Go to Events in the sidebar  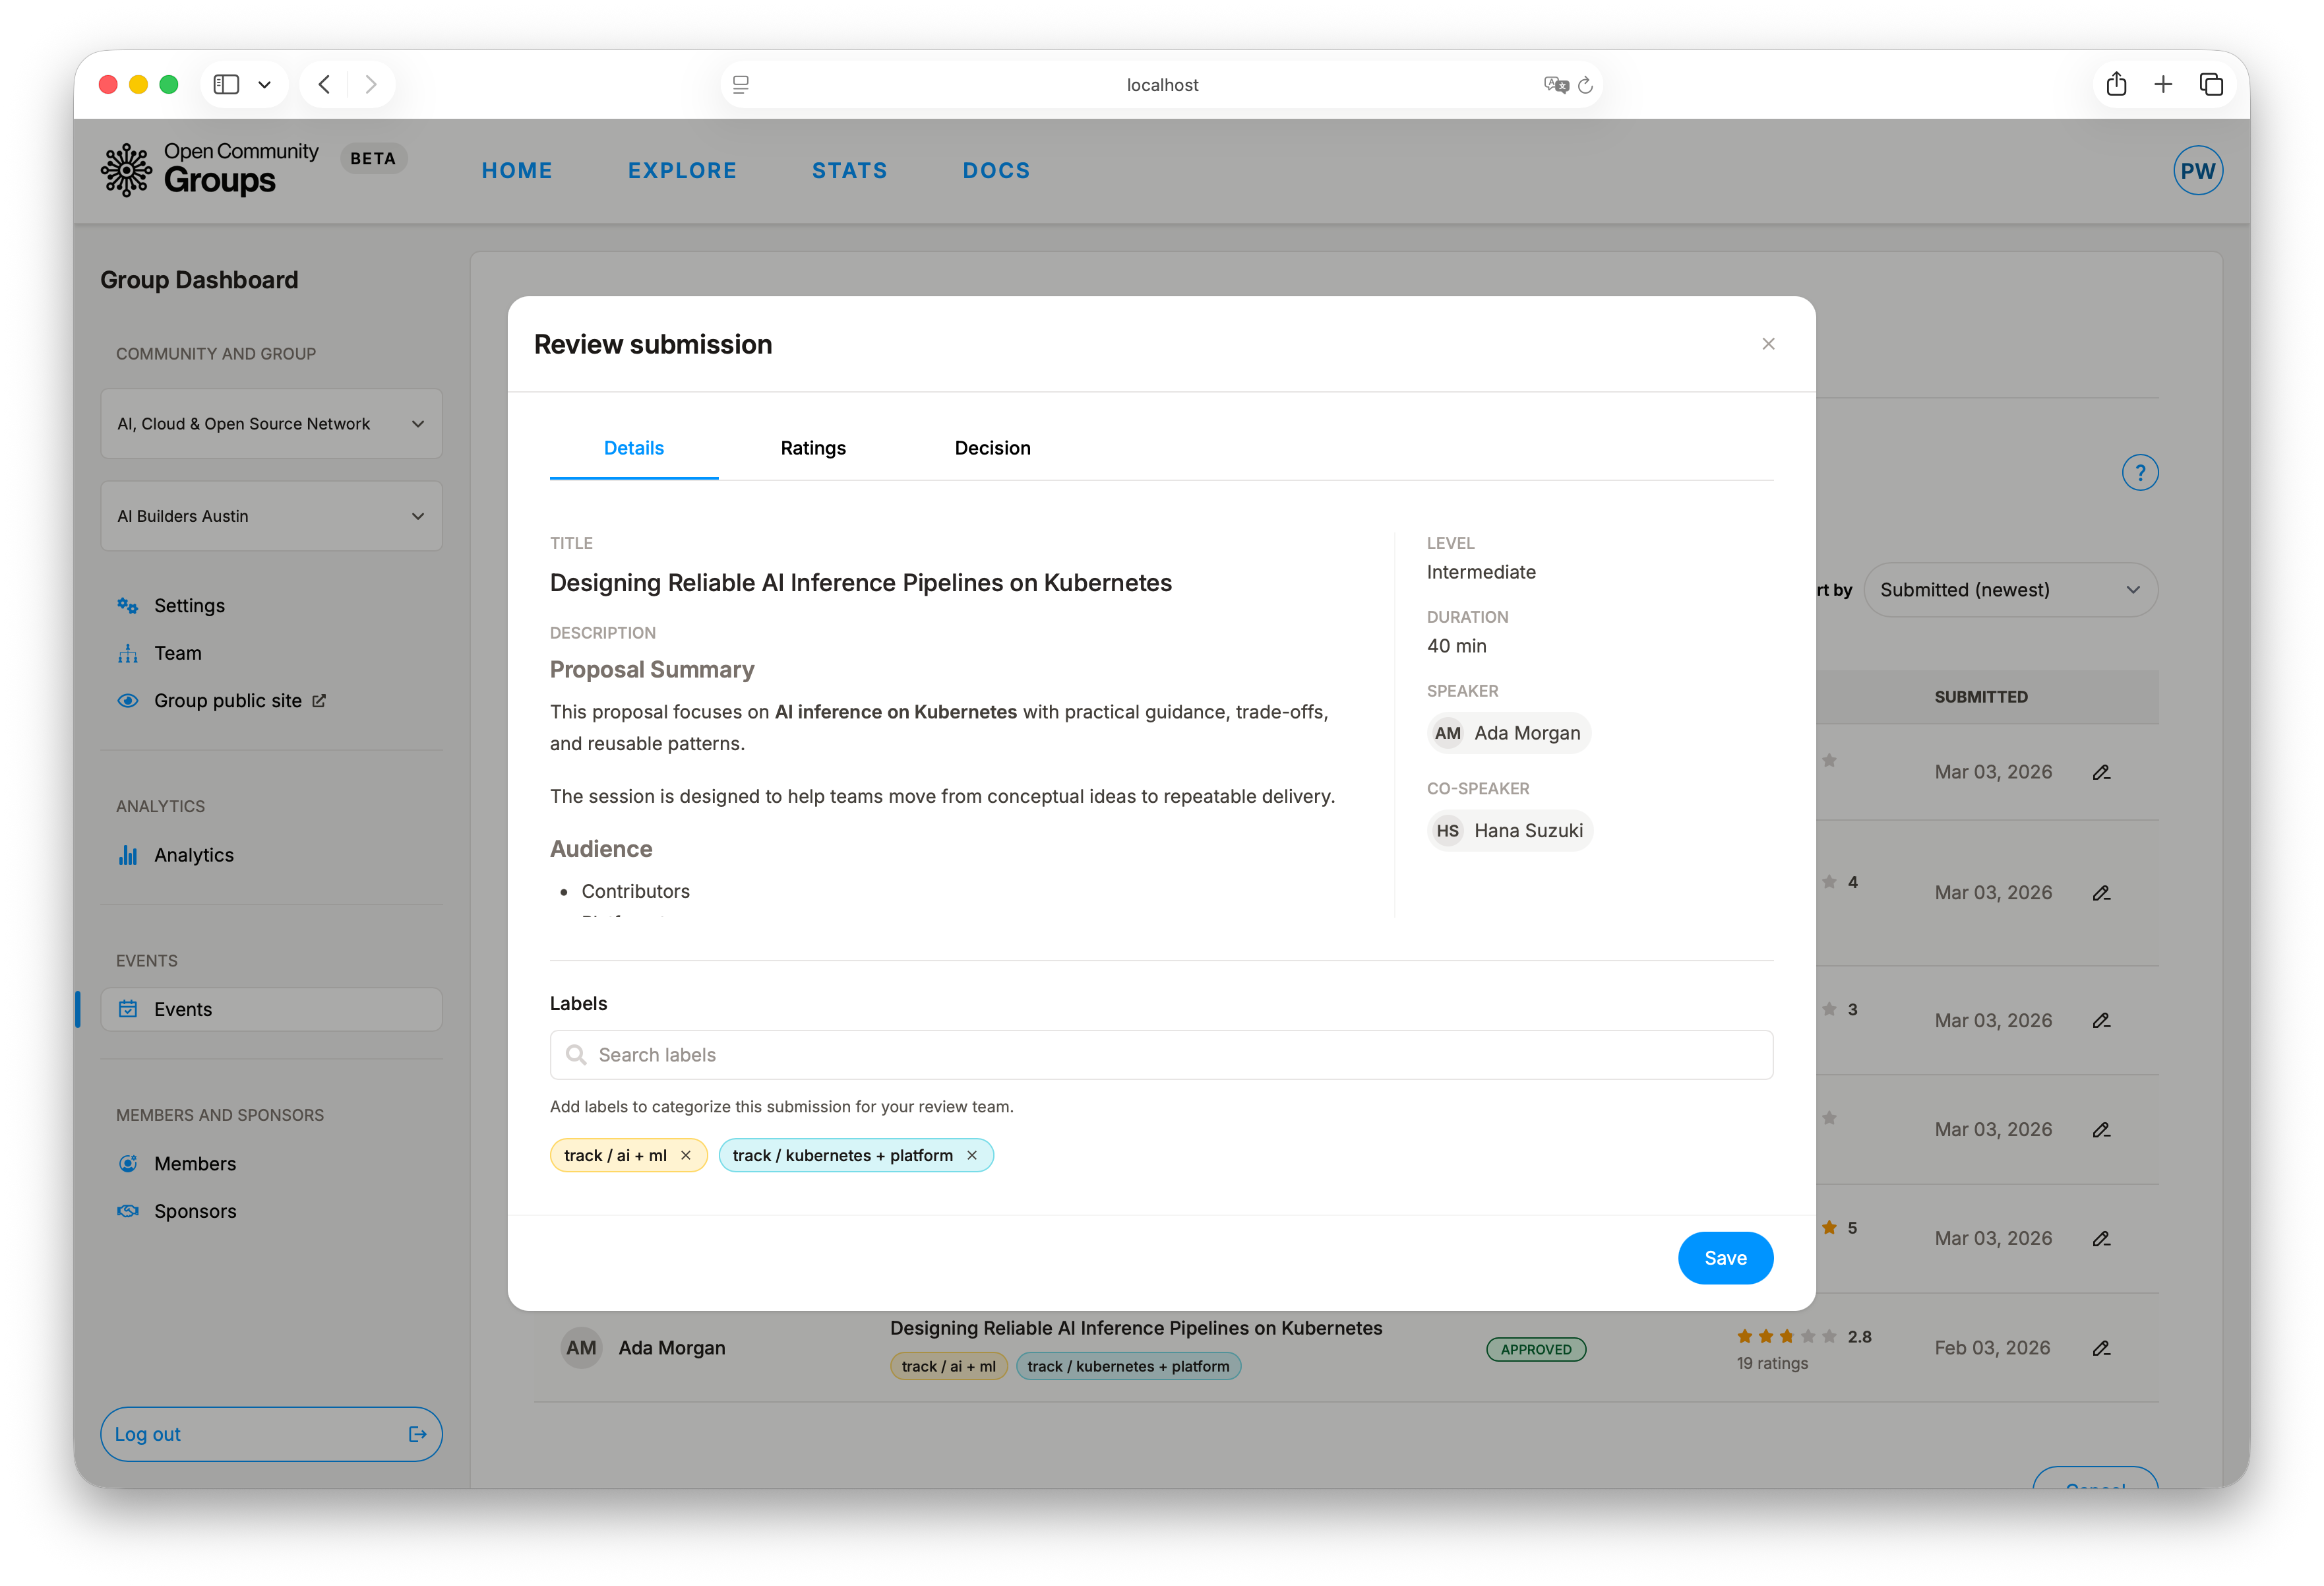tap(271, 1009)
